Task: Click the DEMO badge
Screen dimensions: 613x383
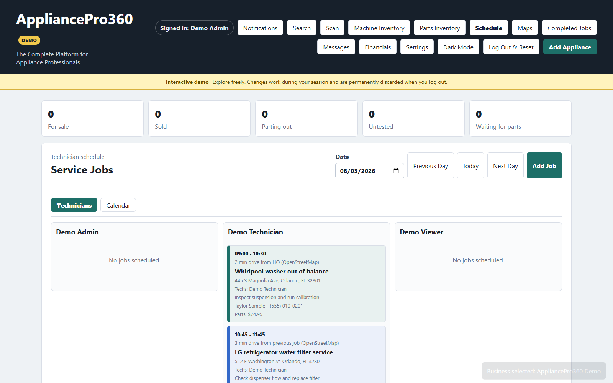Action: (x=29, y=40)
